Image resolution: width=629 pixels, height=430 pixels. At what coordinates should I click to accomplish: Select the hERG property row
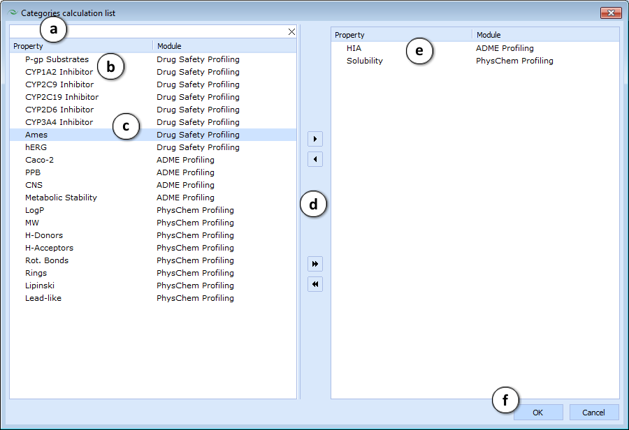click(x=153, y=147)
